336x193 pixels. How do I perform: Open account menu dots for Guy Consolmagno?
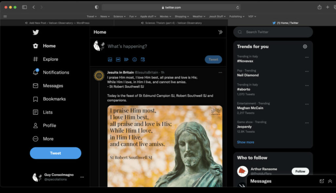pos(82,177)
